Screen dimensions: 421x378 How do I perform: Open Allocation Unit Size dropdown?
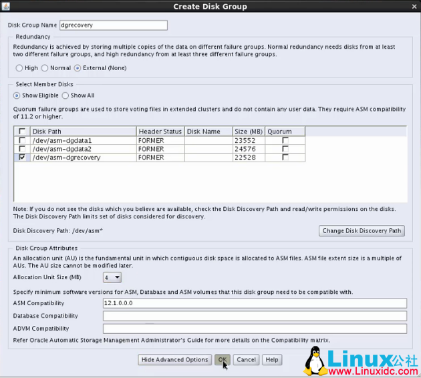(112, 277)
